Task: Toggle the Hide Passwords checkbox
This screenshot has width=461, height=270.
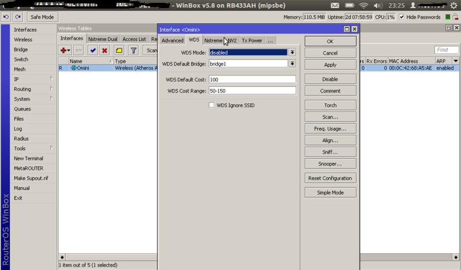Action: click(402, 17)
